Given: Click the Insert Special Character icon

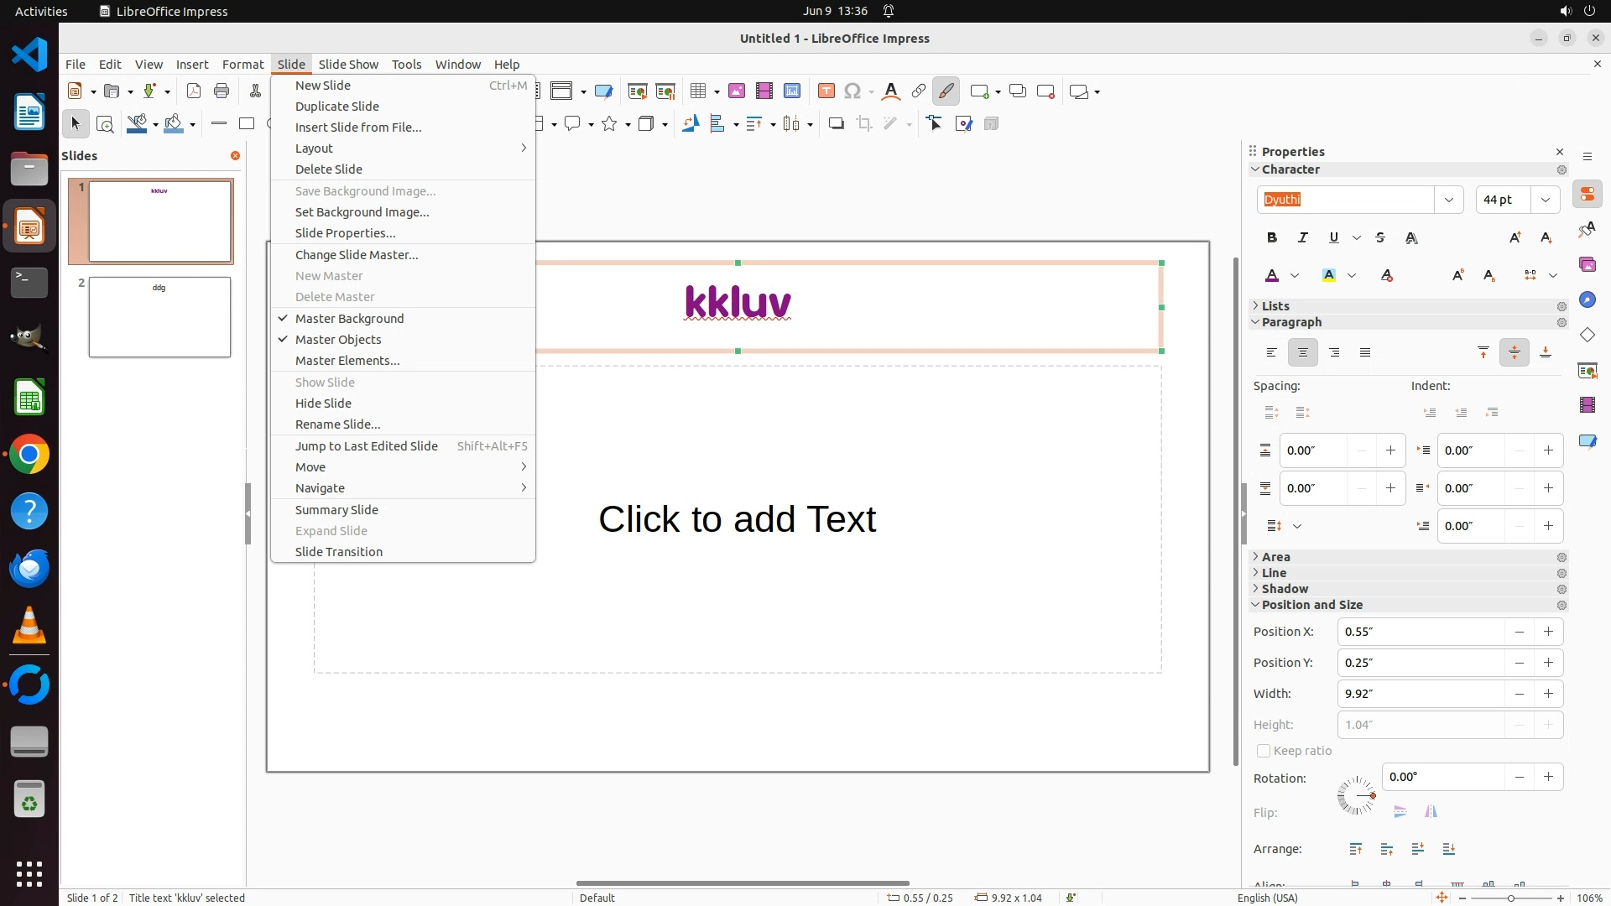Looking at the screenshot, I should click(853, 91).
